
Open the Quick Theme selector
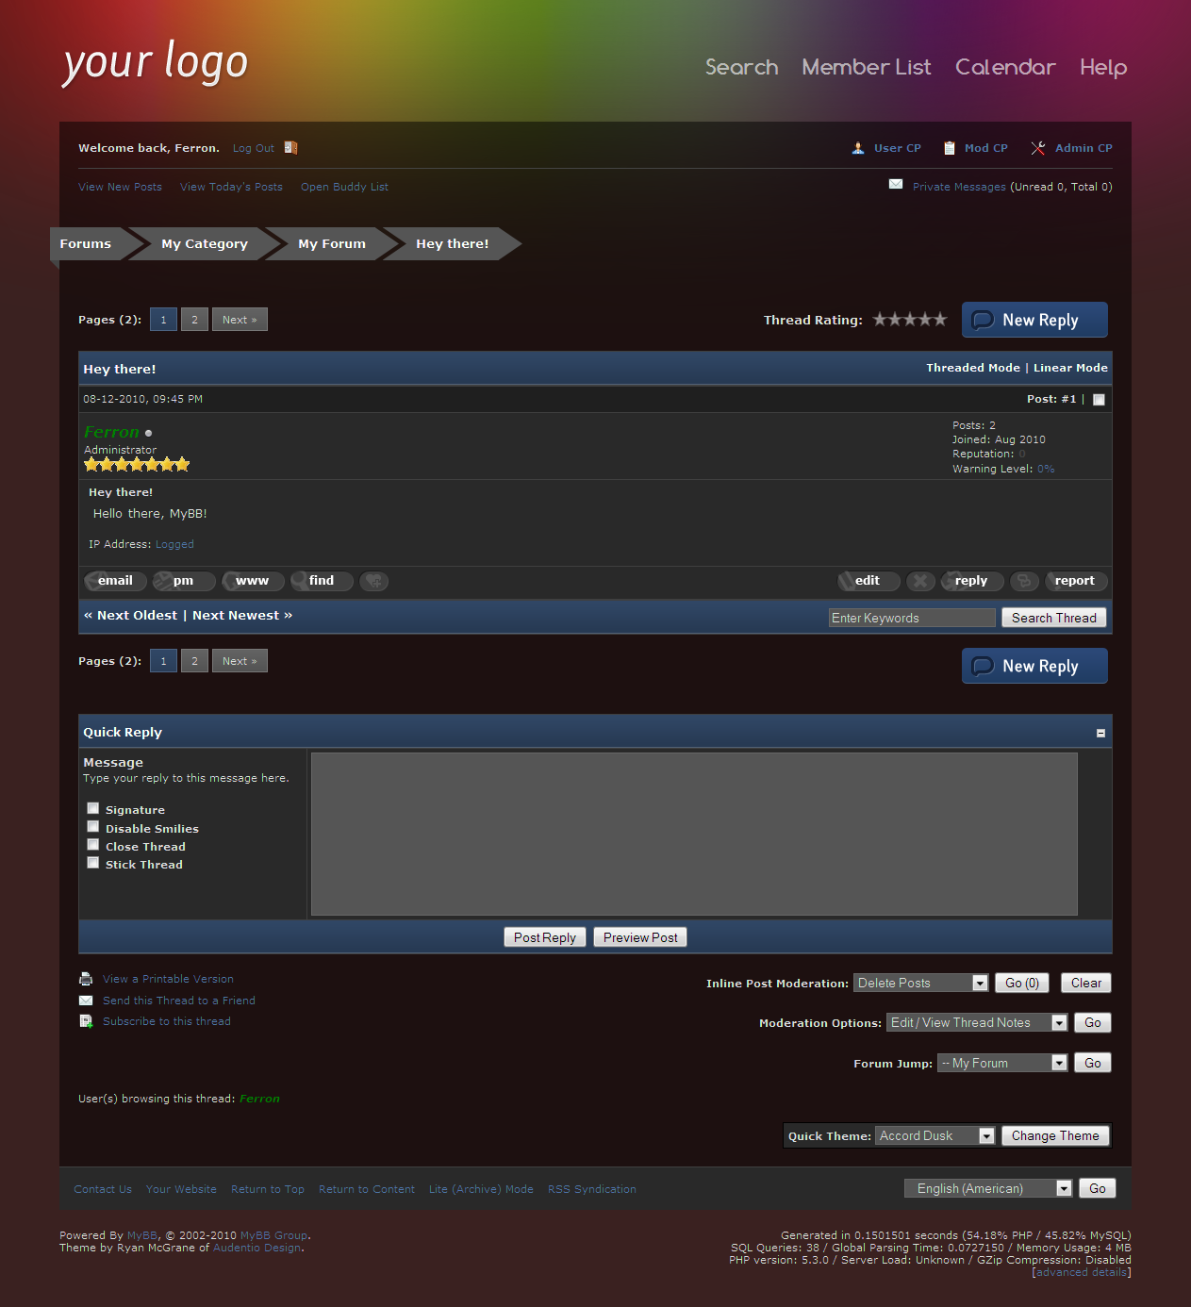[935, 1136]
